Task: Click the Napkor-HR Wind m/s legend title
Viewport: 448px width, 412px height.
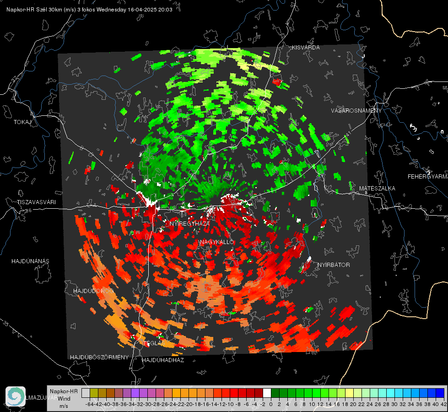Action: pyautogui.click(x=64, y=399)
